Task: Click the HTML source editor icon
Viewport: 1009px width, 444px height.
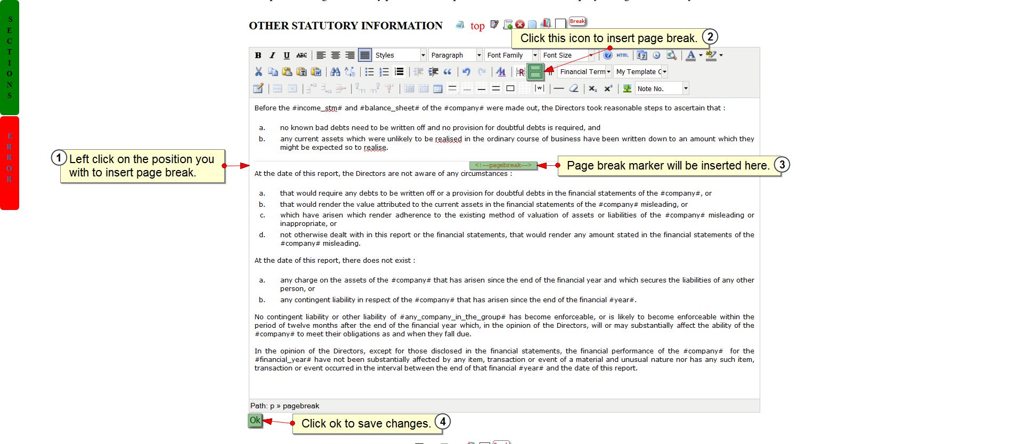Action: [622, 55]
